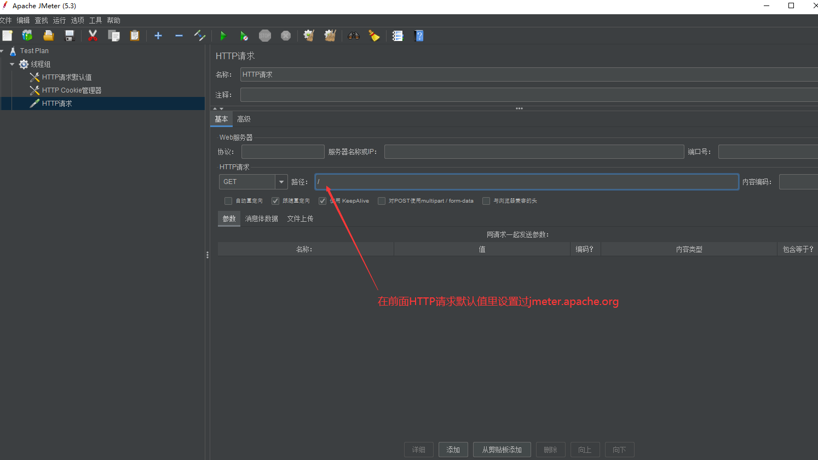The image size is (818, 460).
Task: Select the 文件上传 tab
Action: coord(300,219)
